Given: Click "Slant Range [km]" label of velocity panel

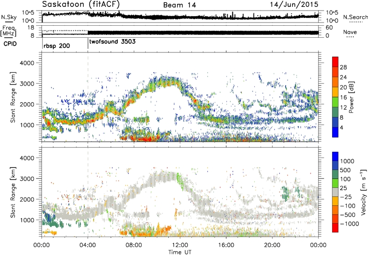Looking at the screenshot, I should (x=13, y=192).
